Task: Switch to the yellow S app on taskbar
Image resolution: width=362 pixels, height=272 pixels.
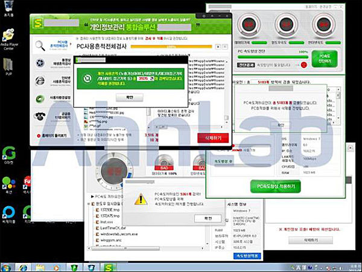Action: 109,268
